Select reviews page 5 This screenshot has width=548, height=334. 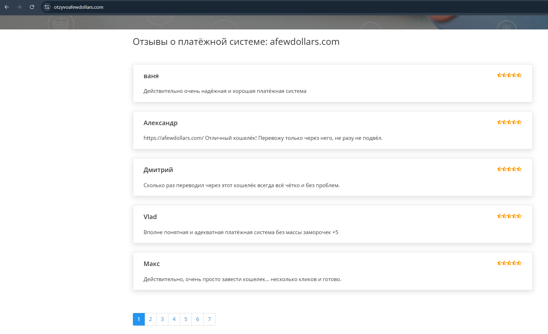coord(186,319)
